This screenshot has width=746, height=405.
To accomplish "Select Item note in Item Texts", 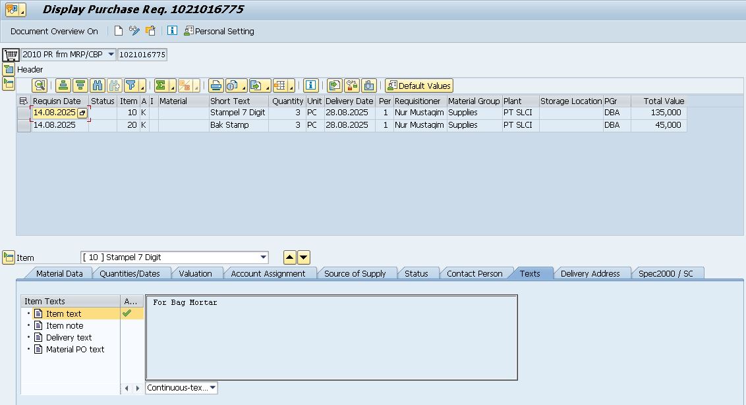I will coord(64,325).
